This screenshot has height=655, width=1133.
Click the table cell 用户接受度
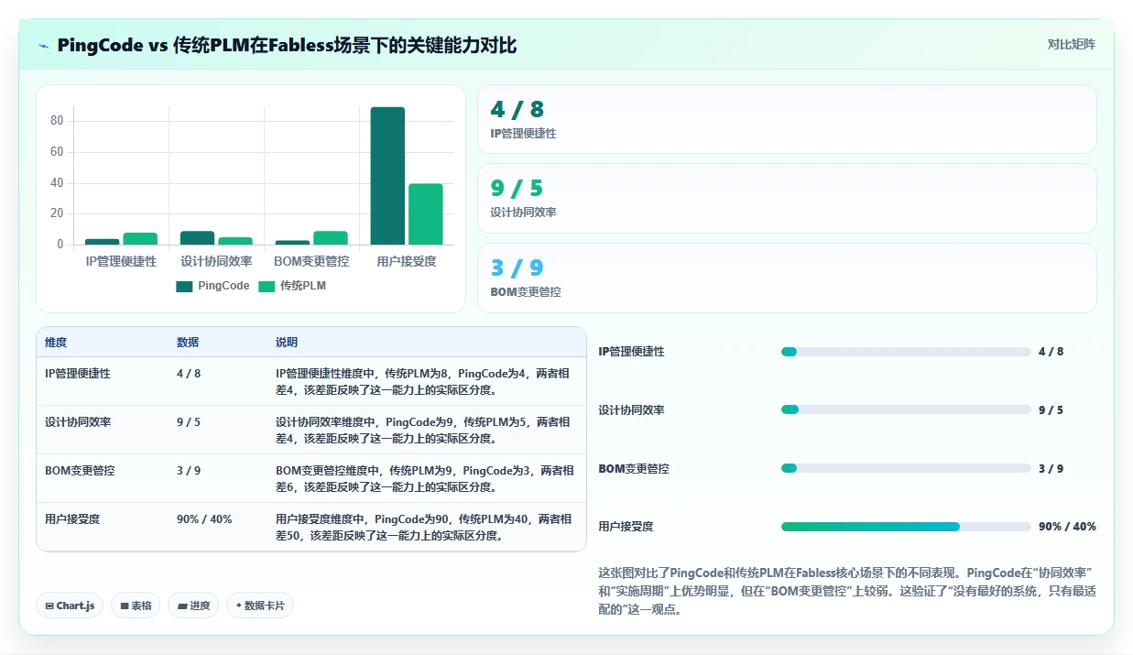[x=72, y=519]
